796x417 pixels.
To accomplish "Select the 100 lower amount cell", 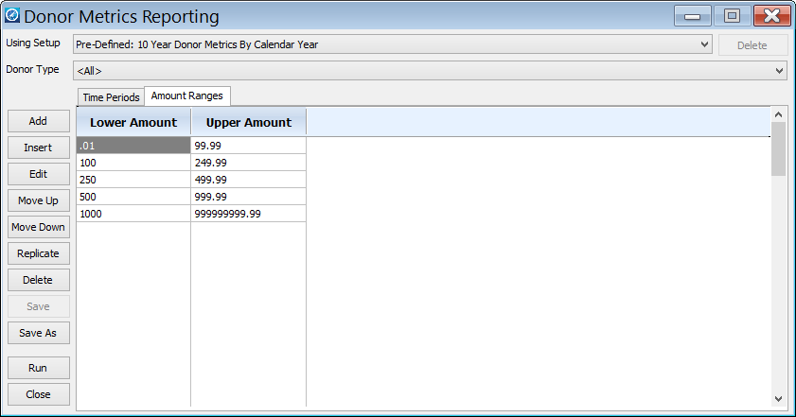I will 133,163.
